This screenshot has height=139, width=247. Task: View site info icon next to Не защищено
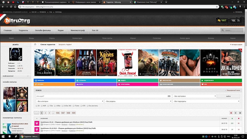click(x=20, y=7)
